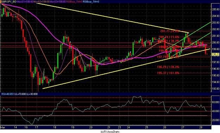Click date 24 on the time axis
The width and height of the screenshot is (220, 133).
click(x=128, y=127)
